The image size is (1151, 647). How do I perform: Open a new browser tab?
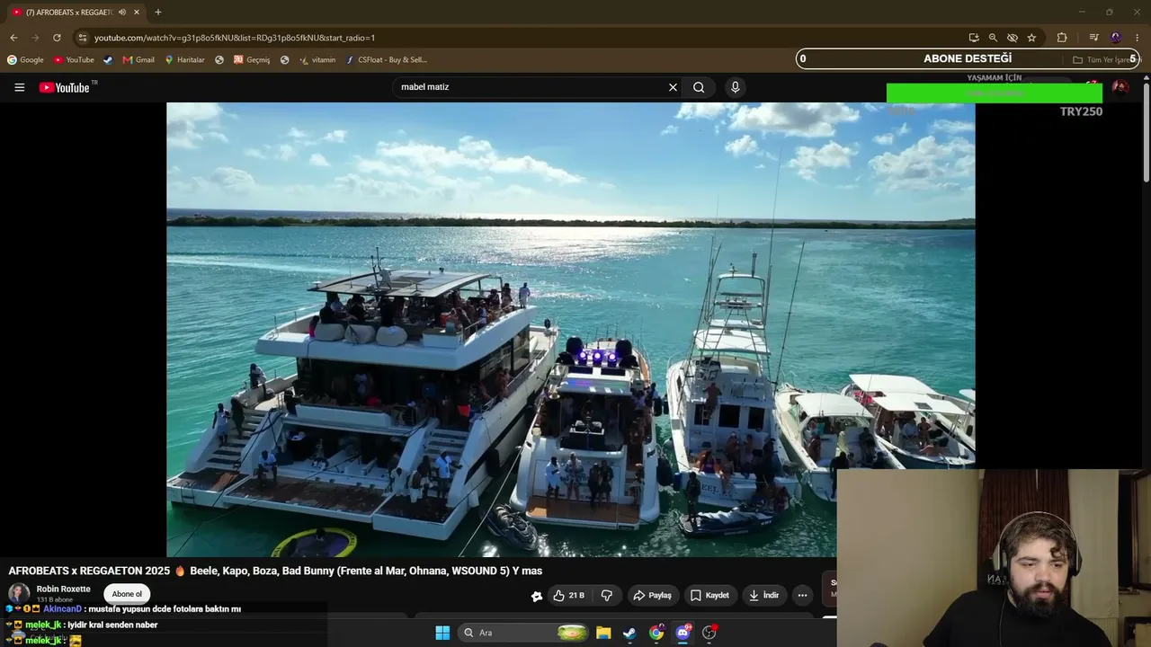(x=158, y=13)
